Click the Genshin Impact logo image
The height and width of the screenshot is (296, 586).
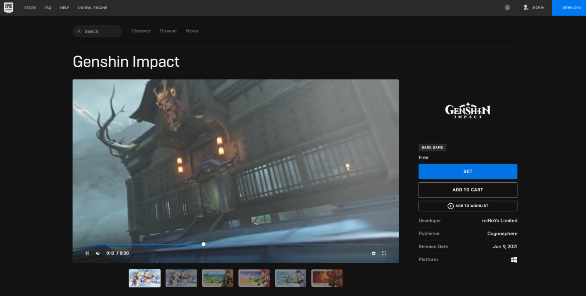tap(468, 110)
